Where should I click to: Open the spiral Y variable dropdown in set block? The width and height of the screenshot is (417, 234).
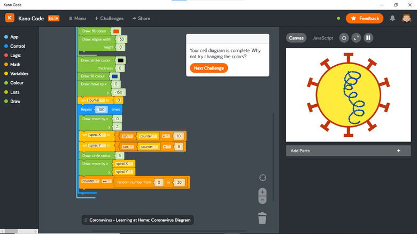pyautogui.click(x=97, y=145)
